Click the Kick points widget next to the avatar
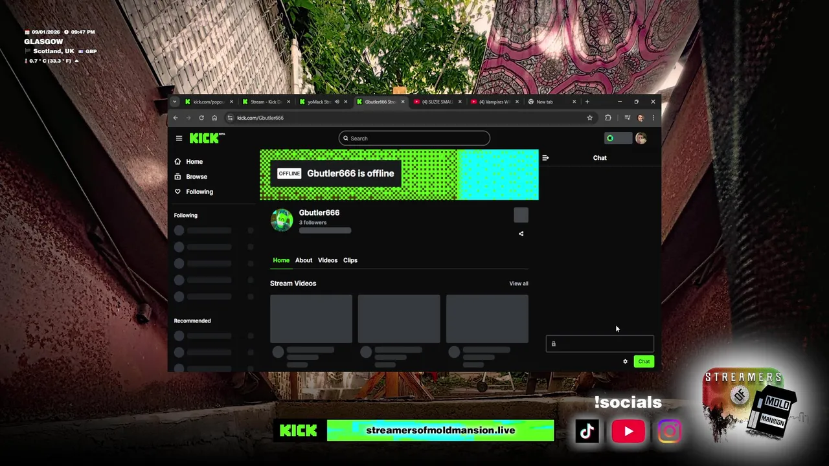 (618, 138)
